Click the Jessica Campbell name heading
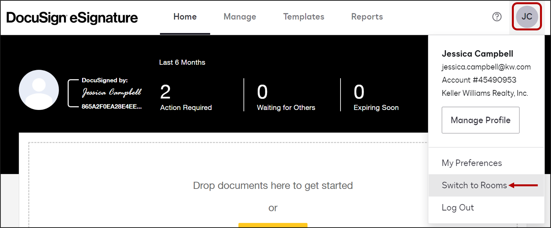 pyautogui.click(x=477, y=54)
